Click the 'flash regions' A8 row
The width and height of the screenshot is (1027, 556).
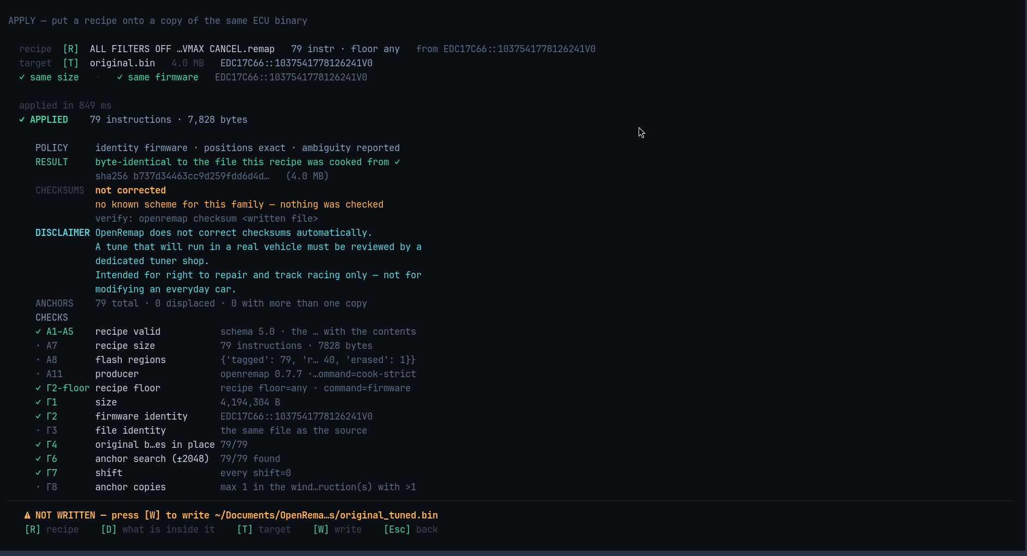(131, 360)
